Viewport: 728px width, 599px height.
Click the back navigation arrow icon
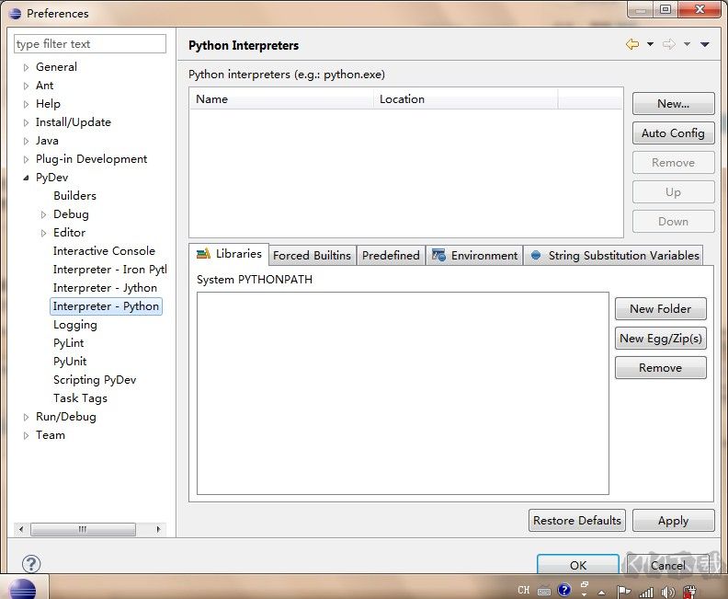(631, 44)
